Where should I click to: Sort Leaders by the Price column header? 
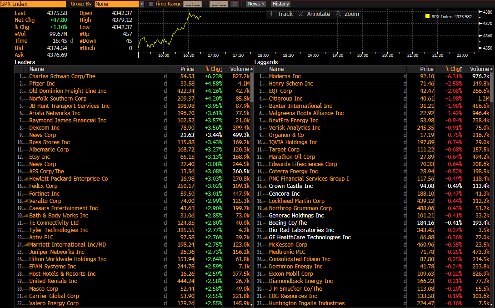tap(187, 69)
